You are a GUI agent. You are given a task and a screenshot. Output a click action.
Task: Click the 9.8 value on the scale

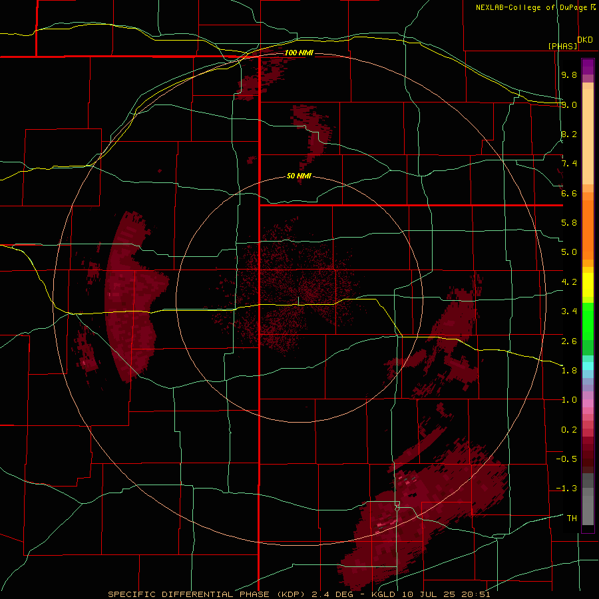[x=569, y=75]
